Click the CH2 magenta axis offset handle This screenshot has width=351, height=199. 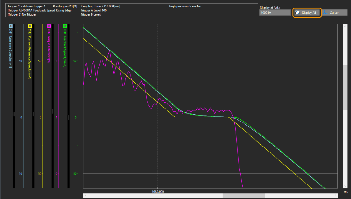coord(53,111)
